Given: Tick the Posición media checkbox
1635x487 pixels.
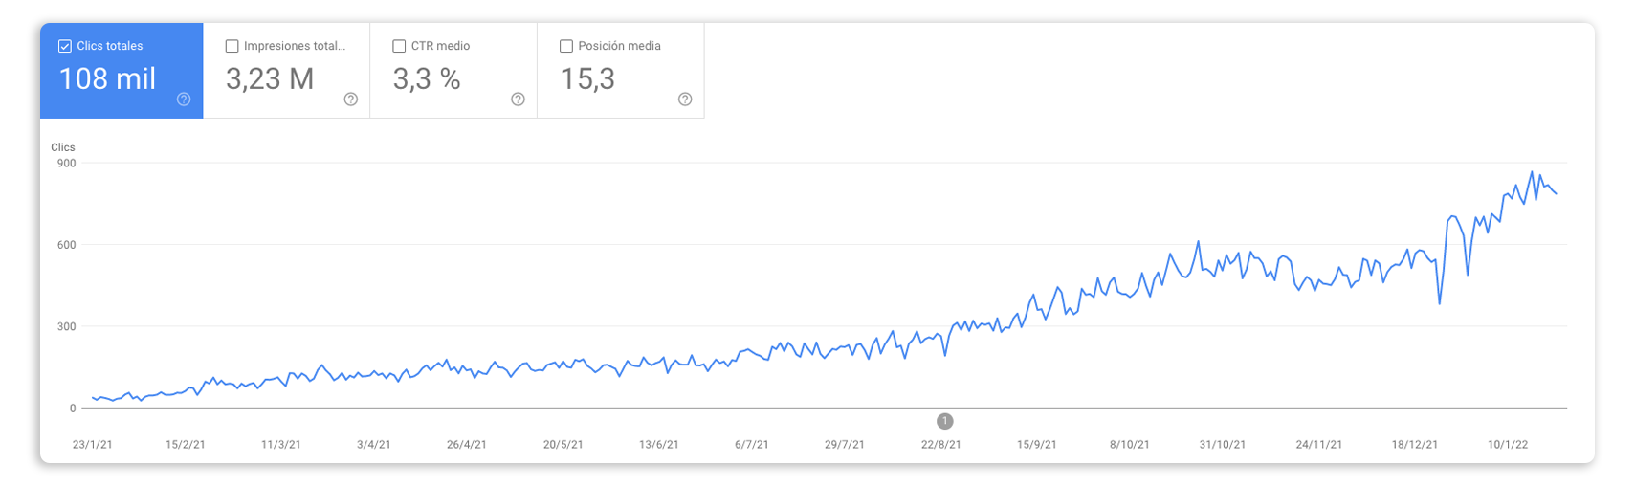Looking at the screenshot, I should [x=566, y=46].
